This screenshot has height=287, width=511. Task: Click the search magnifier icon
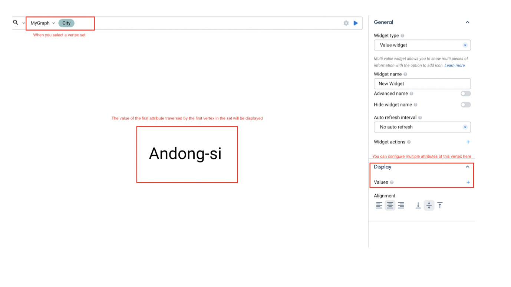tap(16, 23)
